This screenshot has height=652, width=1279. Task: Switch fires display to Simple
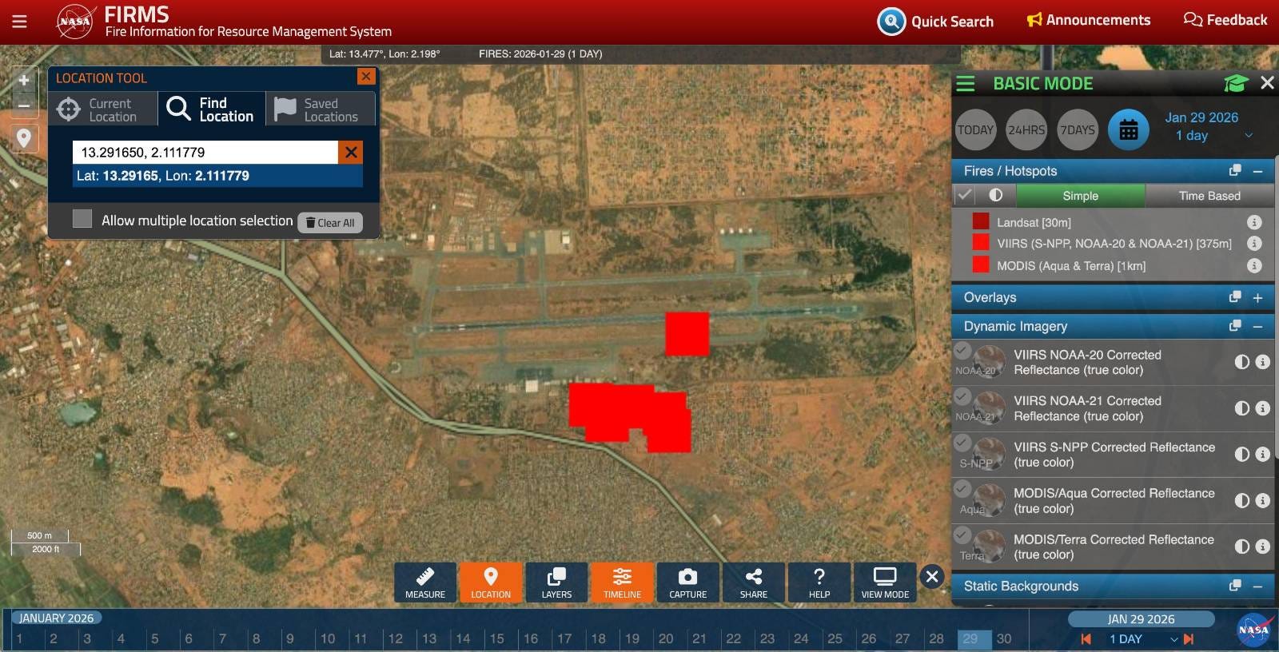pyautogui.click(x=1080, y=196)
